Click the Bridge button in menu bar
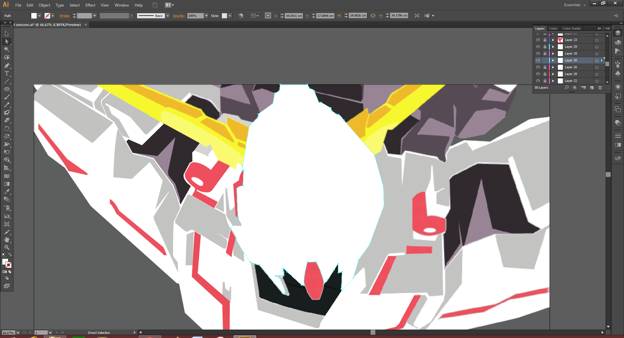This screenshot has width=624, height=338. (155, 5)
